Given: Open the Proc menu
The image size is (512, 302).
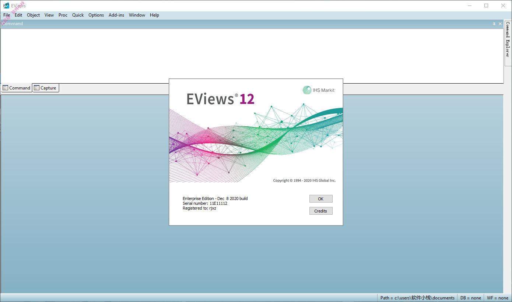Looking at the screenshot, I should coord(63,15).
